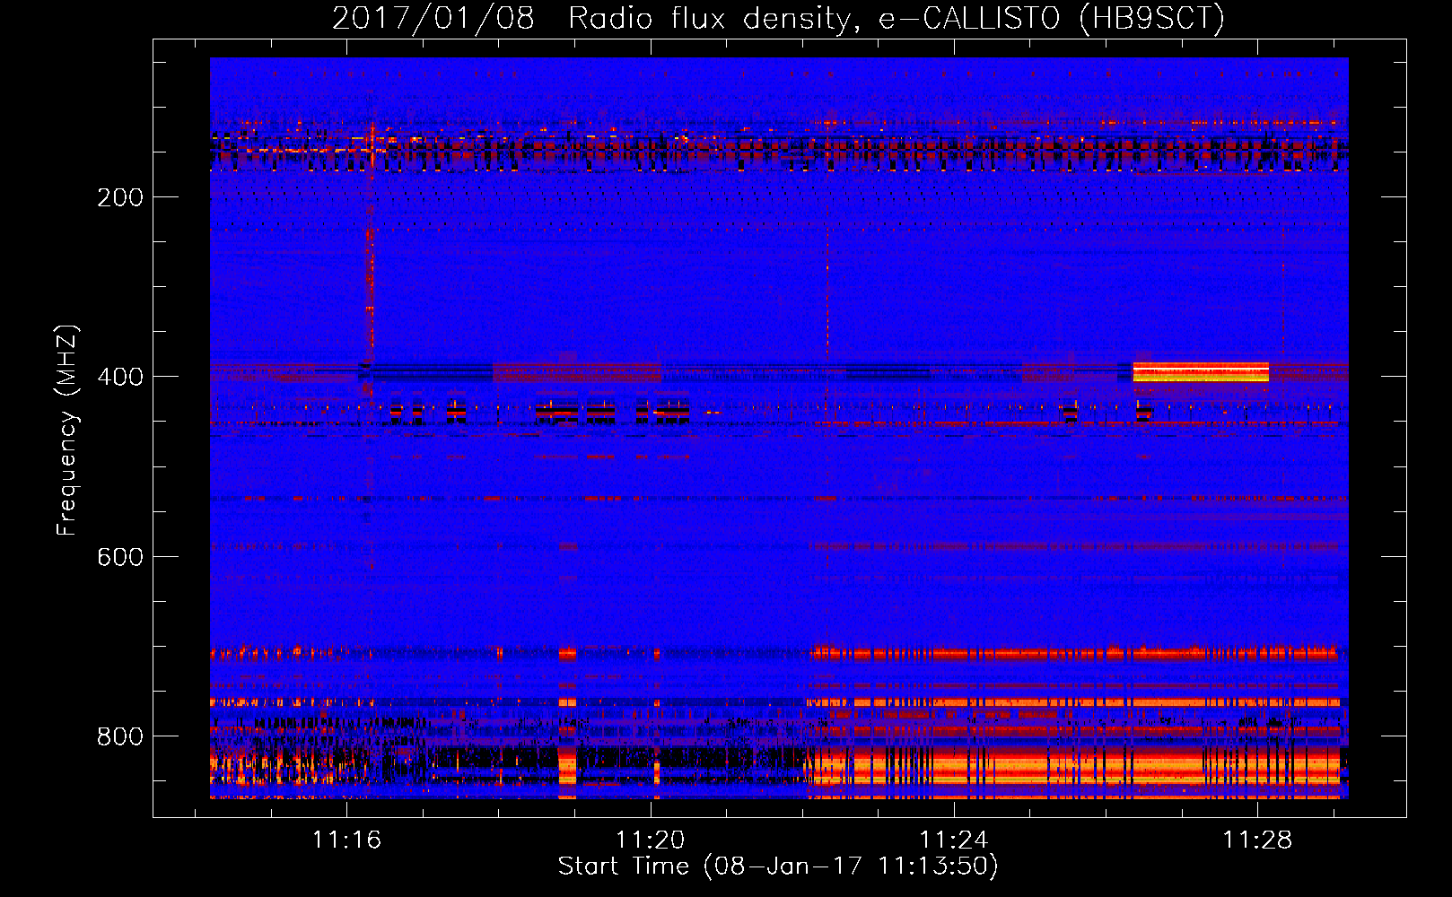
Task: Click the 'Start Time (08-Jan-17 11:13:50)' label
Action: [778, 867]
